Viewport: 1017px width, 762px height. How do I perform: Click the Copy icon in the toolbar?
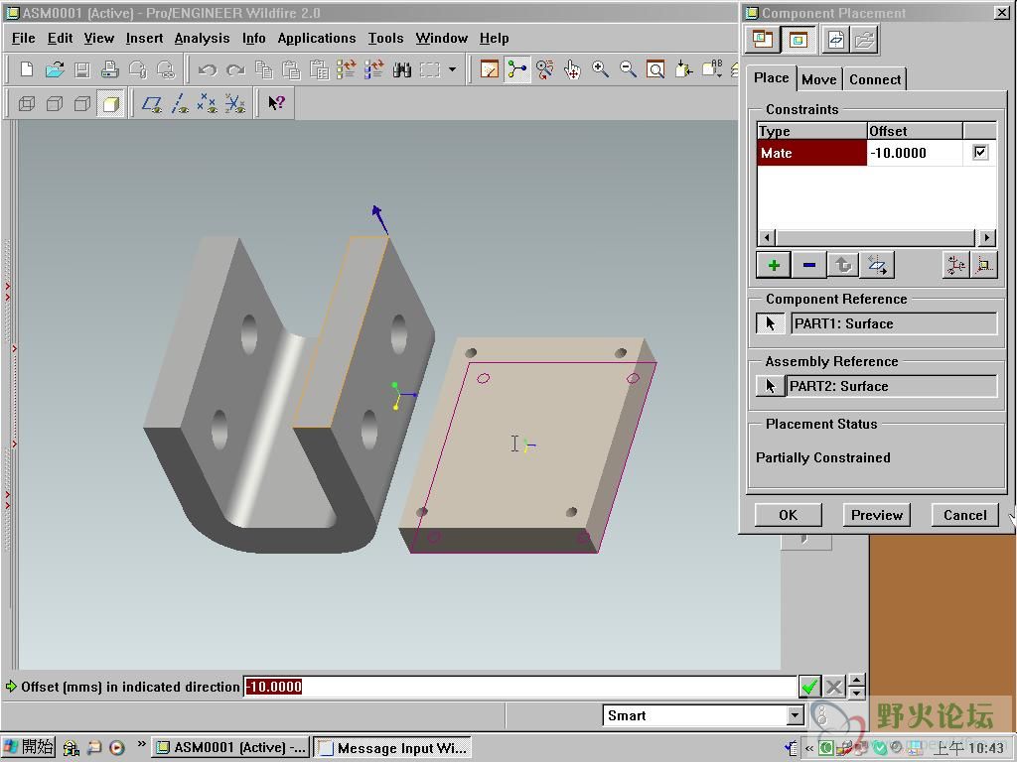[263, 68]
